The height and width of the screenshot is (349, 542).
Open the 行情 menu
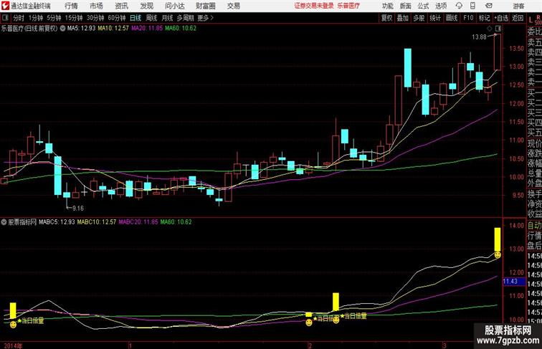(71, 6)
